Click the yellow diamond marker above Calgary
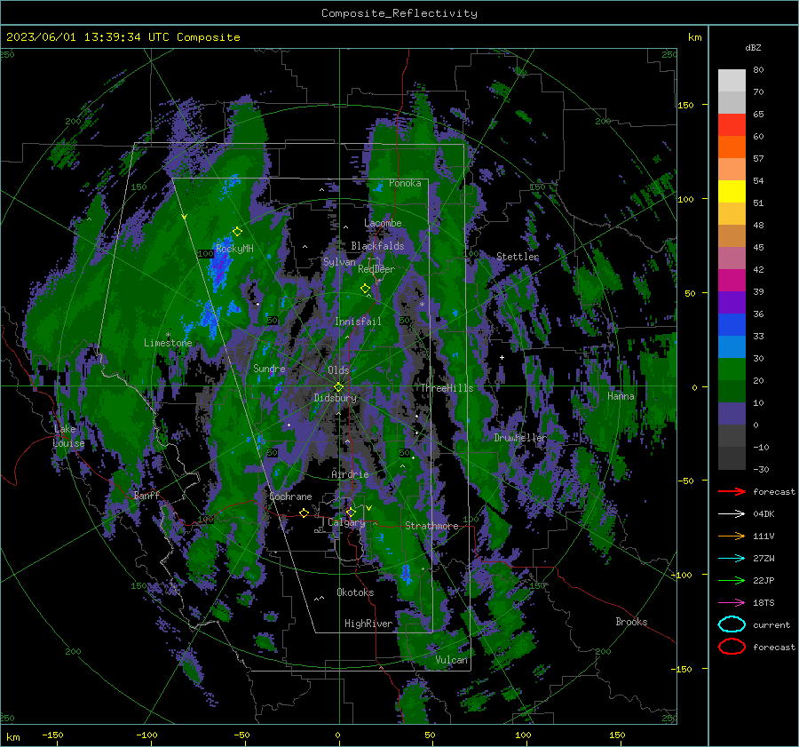The width and height of the screenshot is (799, 747). (351, 512)
